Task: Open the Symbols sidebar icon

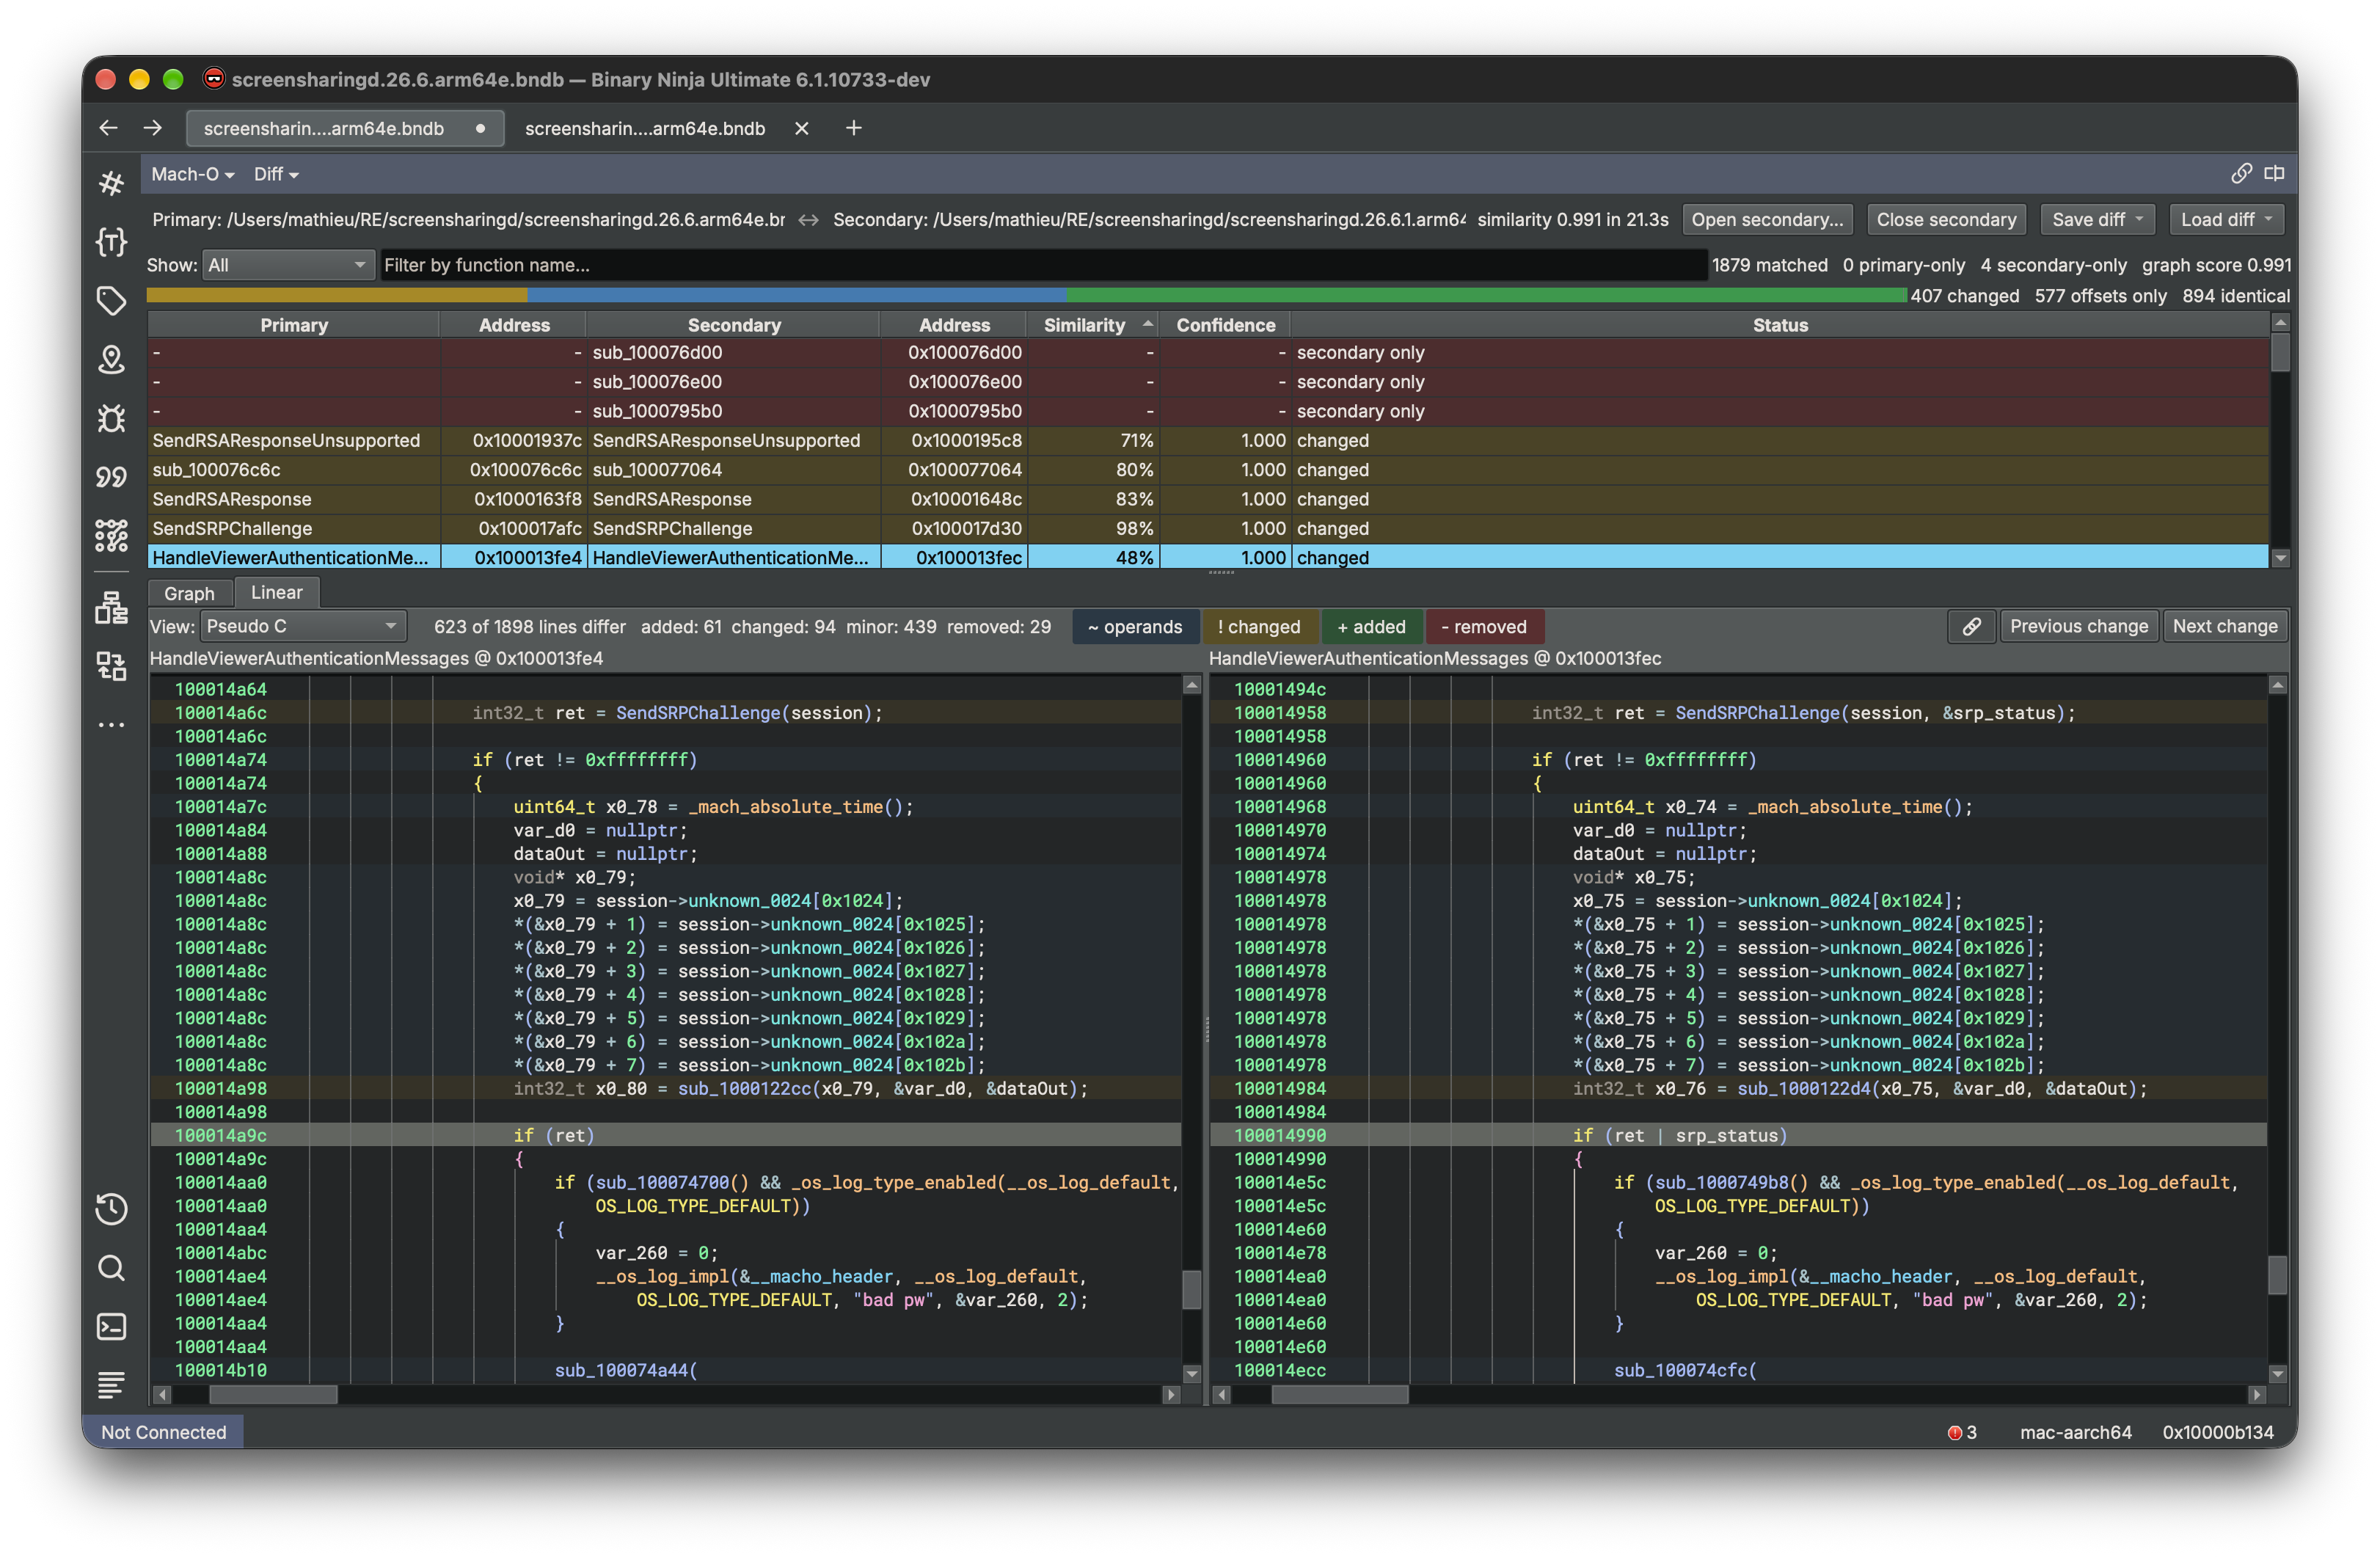Action: coord(111,182)
